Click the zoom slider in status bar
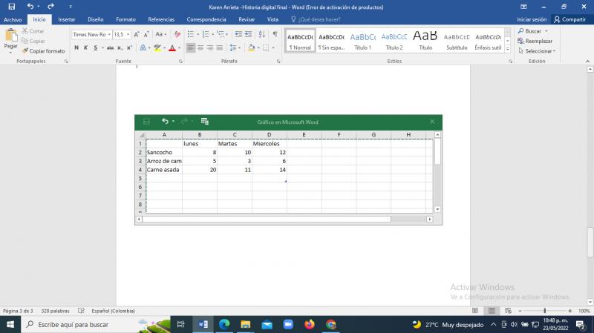 point(544,311)
